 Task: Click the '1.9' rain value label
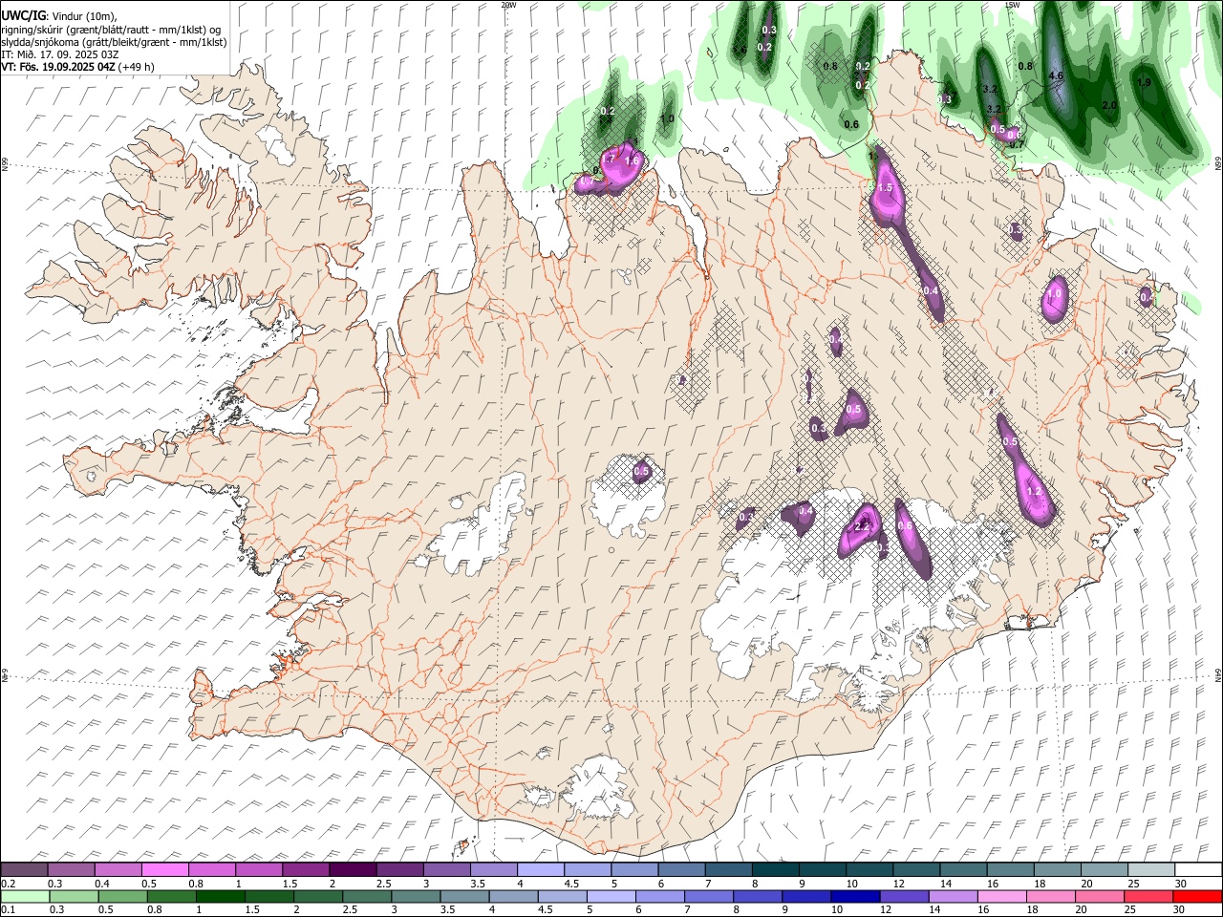[1144, 83]
